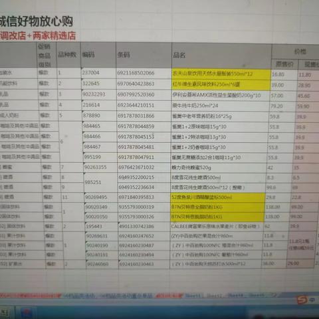319x319 pixels.
Task: Select code cell 90232293
Action: pyautogui.click(x=99, y=94)
